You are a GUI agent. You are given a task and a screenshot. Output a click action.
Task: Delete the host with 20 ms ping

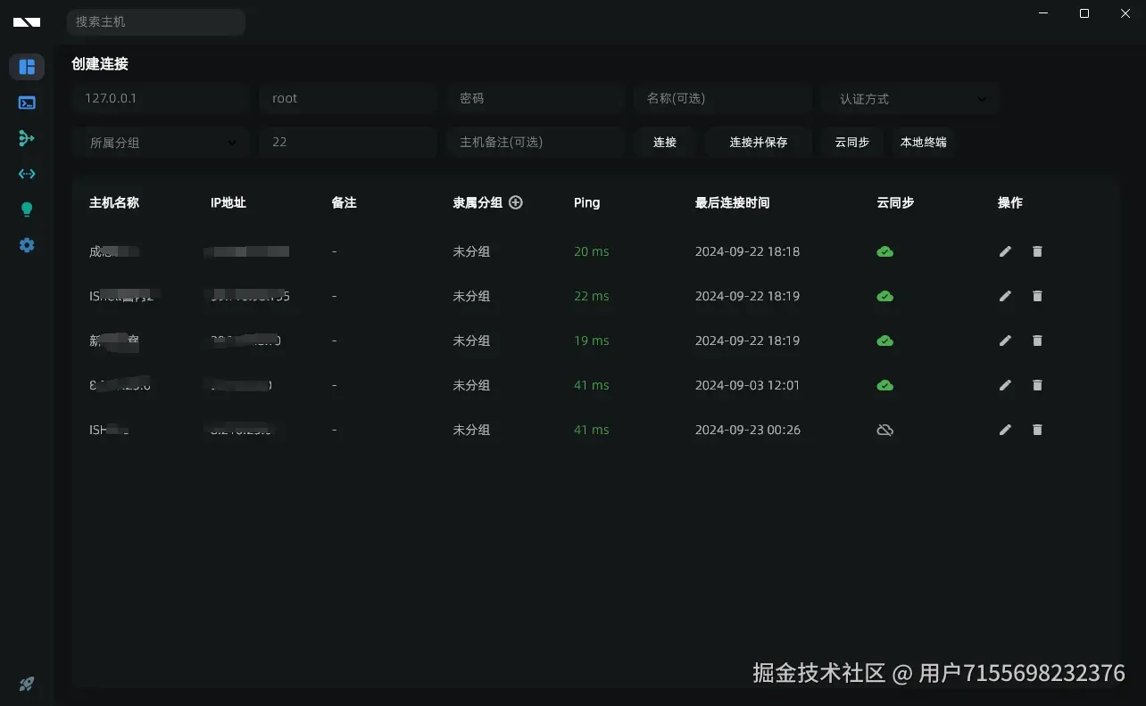pos(1037,251)
